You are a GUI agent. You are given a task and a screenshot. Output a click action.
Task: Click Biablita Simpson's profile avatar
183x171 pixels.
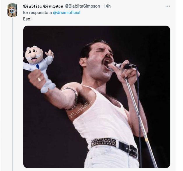pyautogui.click(x=13, y=10)
